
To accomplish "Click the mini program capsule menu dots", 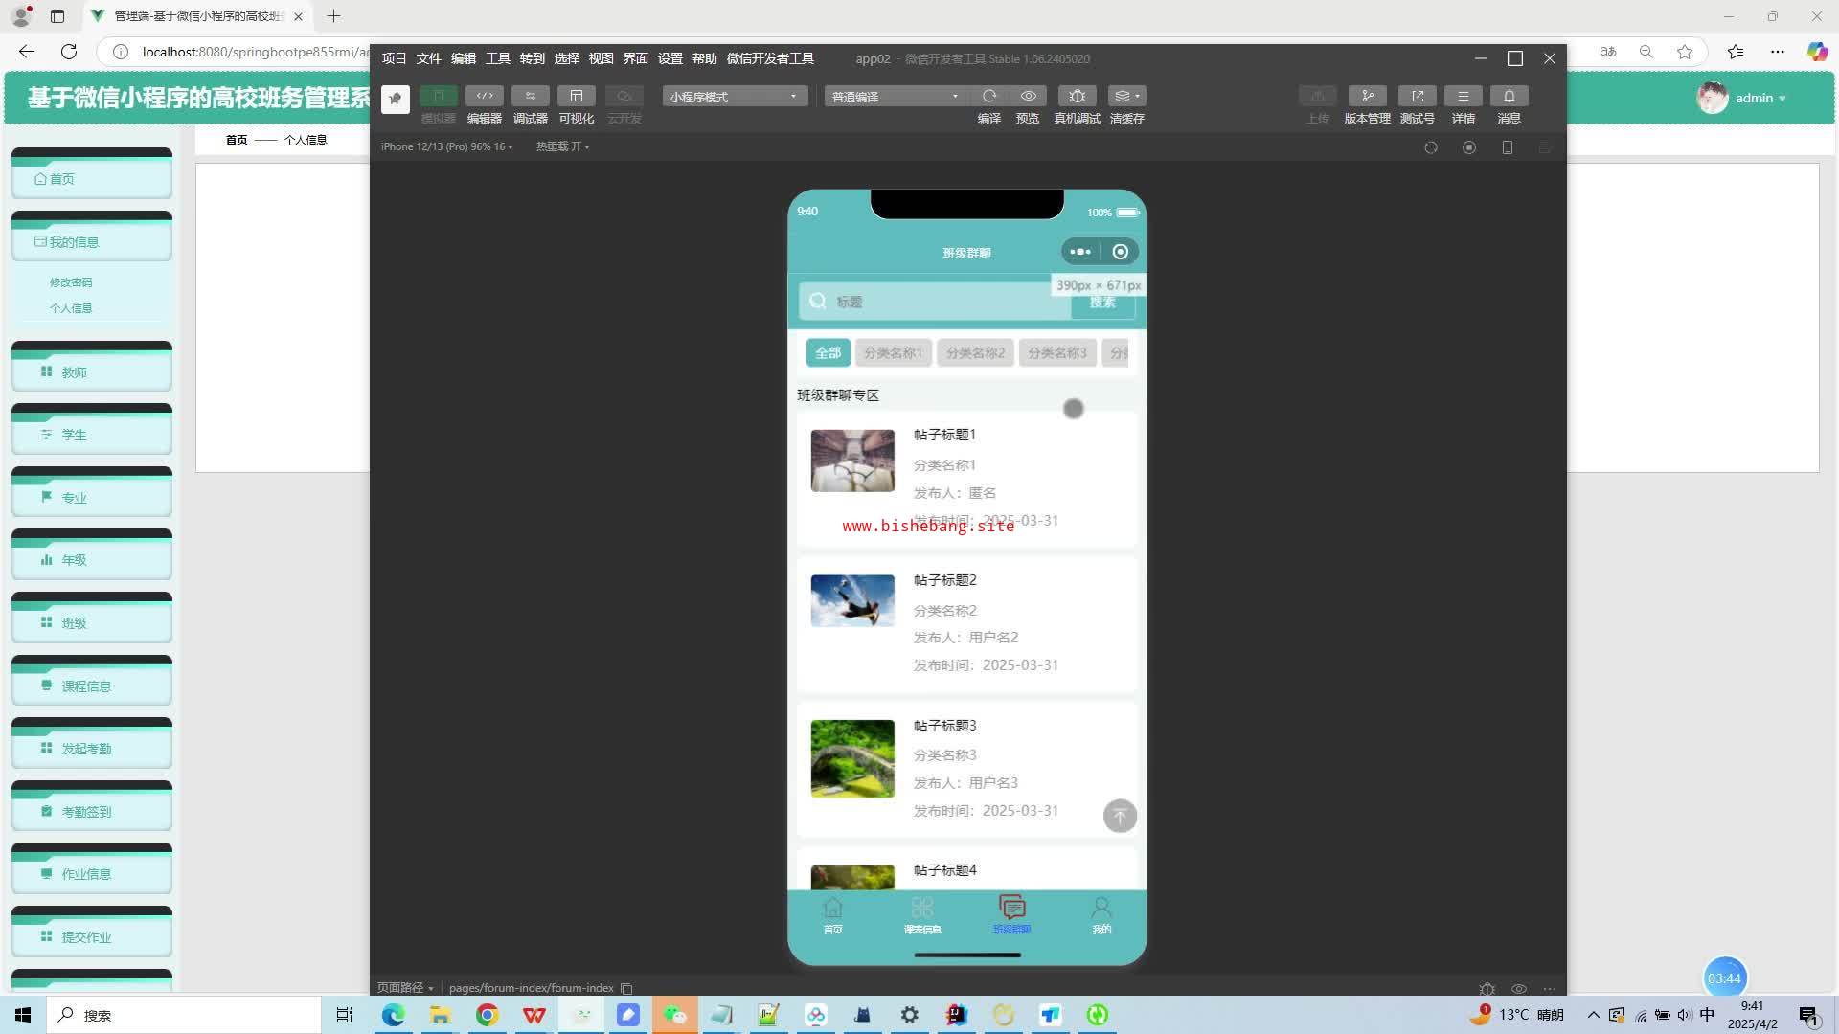I will 1080,252.
